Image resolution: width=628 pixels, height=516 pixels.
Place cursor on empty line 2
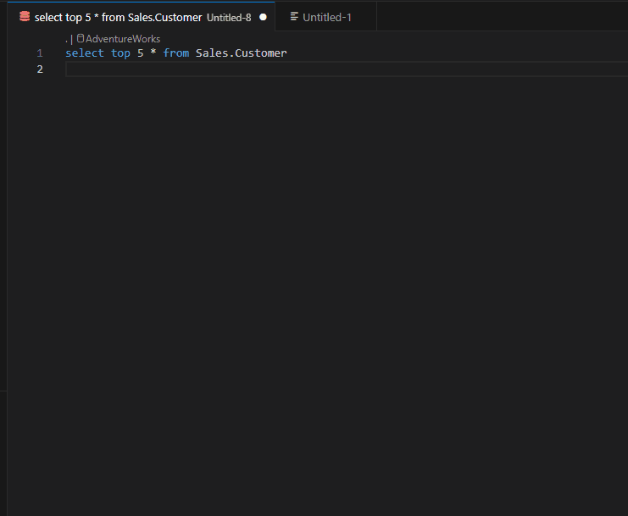[x=347, y=69]
